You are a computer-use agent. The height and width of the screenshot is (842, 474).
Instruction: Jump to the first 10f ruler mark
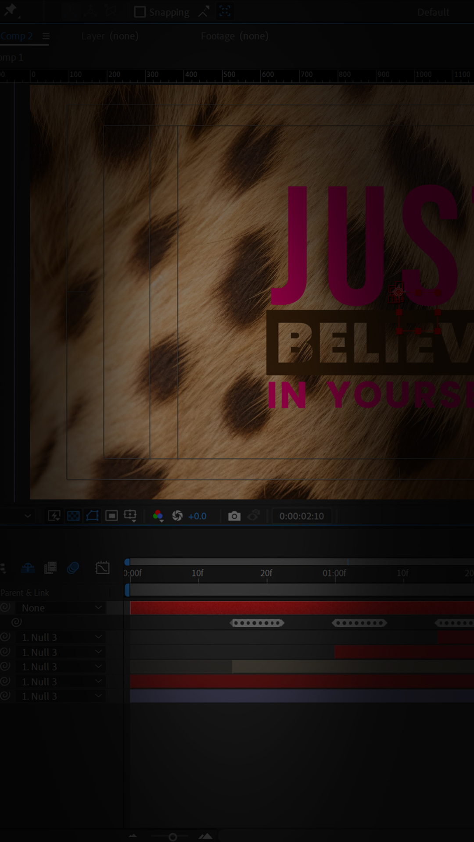point(197,573)
